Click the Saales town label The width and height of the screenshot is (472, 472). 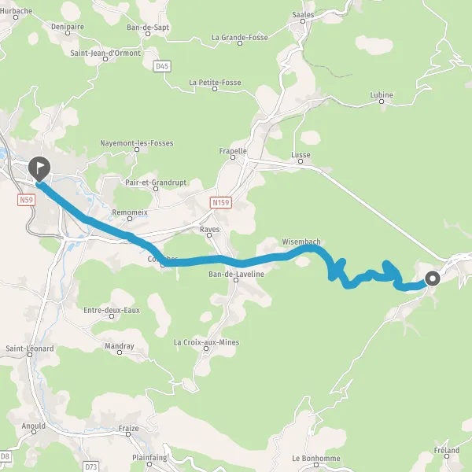(x=303, y=14)
